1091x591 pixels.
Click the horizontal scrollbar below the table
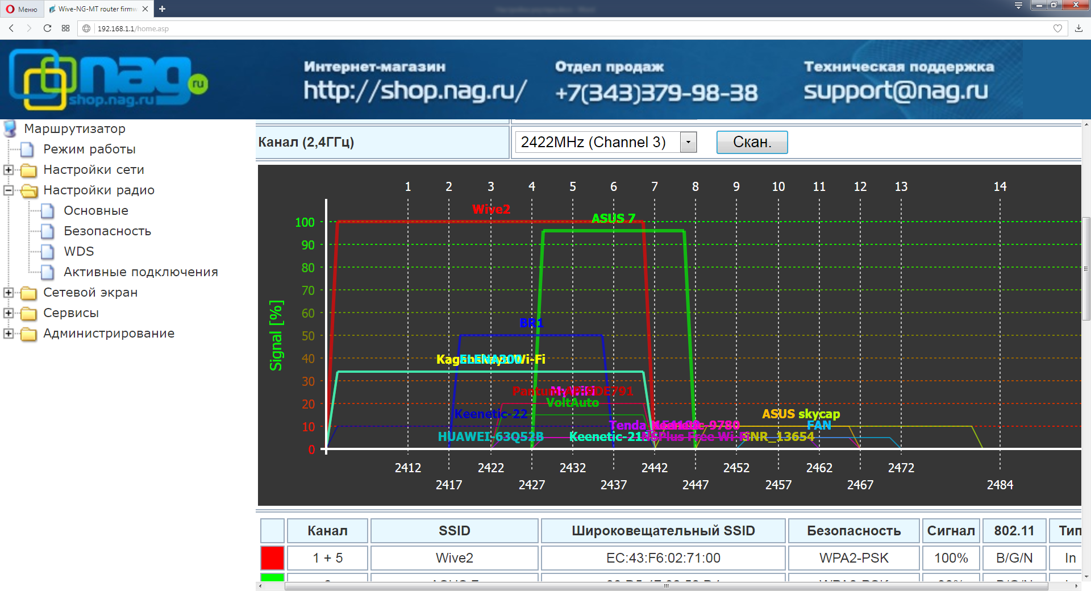[666, 586]
